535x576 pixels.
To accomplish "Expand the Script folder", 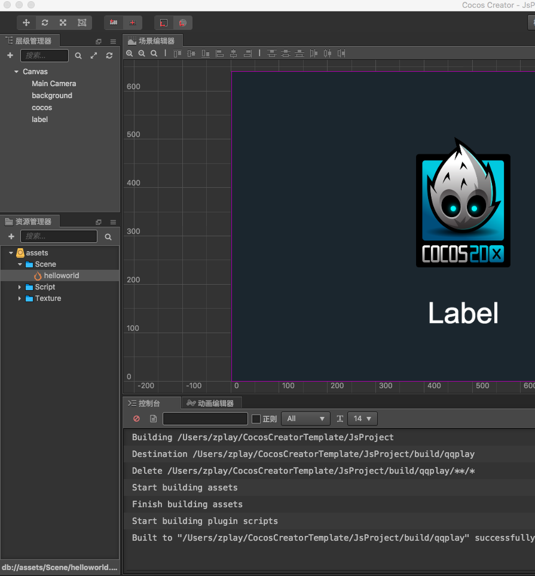I will point(20,287).
